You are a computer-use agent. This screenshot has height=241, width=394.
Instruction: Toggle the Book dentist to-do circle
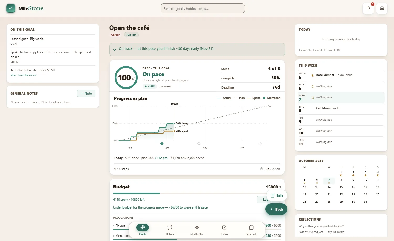click(313, 75)
